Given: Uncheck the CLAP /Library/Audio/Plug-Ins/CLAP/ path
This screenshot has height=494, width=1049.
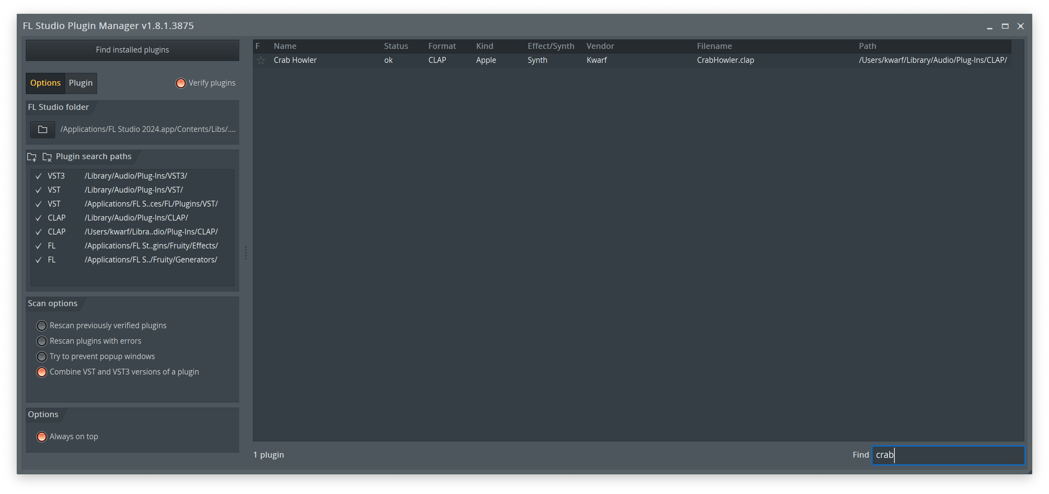Looking at the screenshot, I should pyautogui.click(x=38, y=218).
